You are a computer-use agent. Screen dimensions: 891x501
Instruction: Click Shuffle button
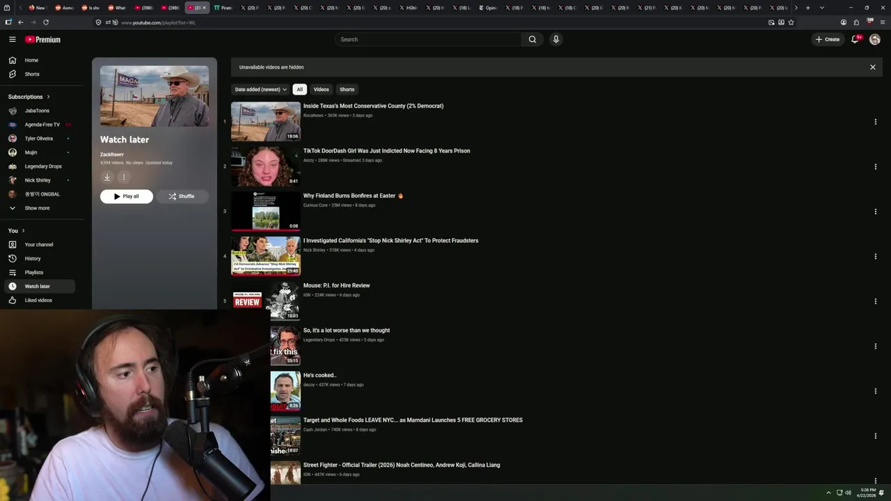(182, 196)
